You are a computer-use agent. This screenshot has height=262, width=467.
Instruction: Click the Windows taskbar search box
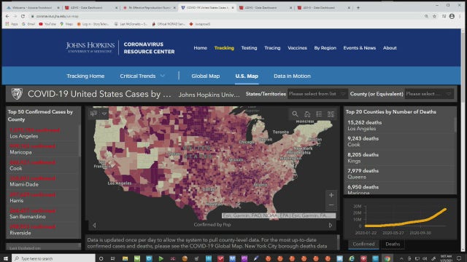tap(53, 258)
